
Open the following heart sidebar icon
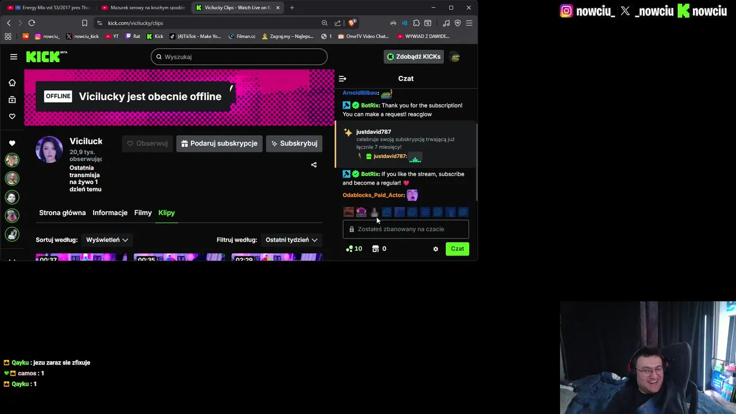click(x=12, y=116)
